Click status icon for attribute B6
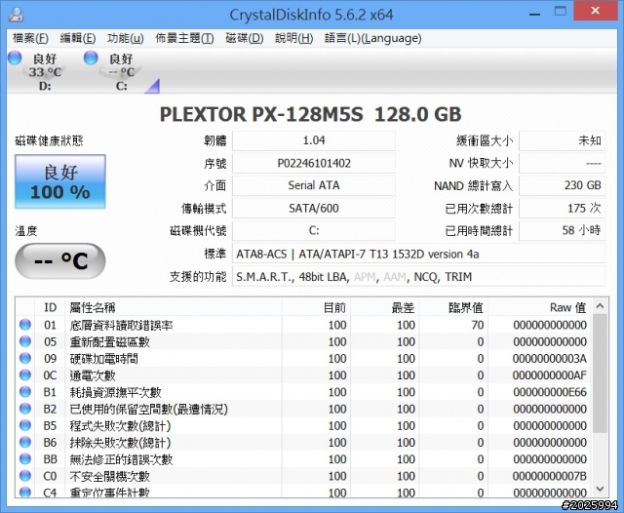Viewport: 624px width, 513px height. (25, 442)
